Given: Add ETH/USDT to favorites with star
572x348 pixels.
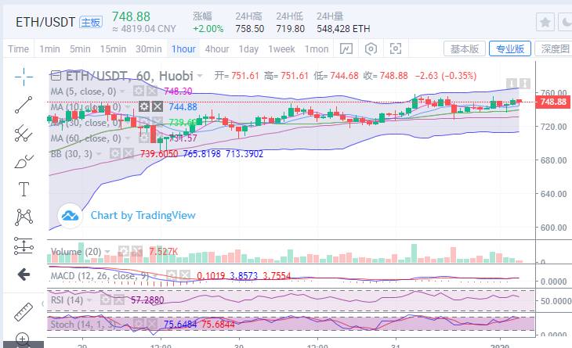Looking at the screenshot, I should (545, 22).
